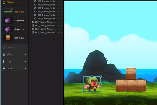Image resolution: width=157 pixels, height=105 pixels.
Task: Toggle last dot on first image-icon Montage row
Action: [x=62, y=22]
